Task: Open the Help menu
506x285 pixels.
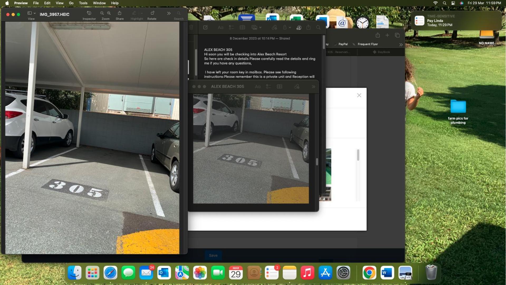Action: pyautogui.click(x=115, y=3)
